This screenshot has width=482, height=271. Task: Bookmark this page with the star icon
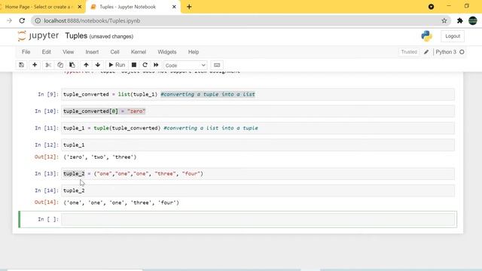[444, 20]
